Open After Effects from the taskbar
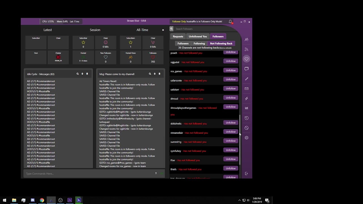 coord(70,200)
